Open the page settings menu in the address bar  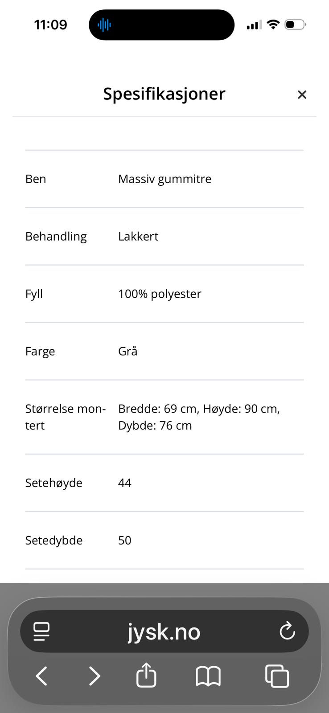pyautogui.click(x=41, y=631)
